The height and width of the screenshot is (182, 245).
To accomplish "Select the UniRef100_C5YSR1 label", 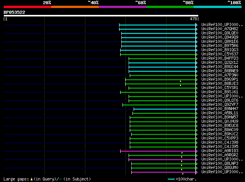I will pos(220,88).
